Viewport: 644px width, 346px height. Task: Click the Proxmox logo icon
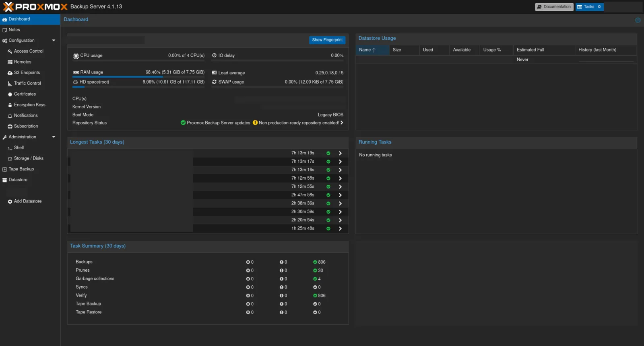point(8,7)
